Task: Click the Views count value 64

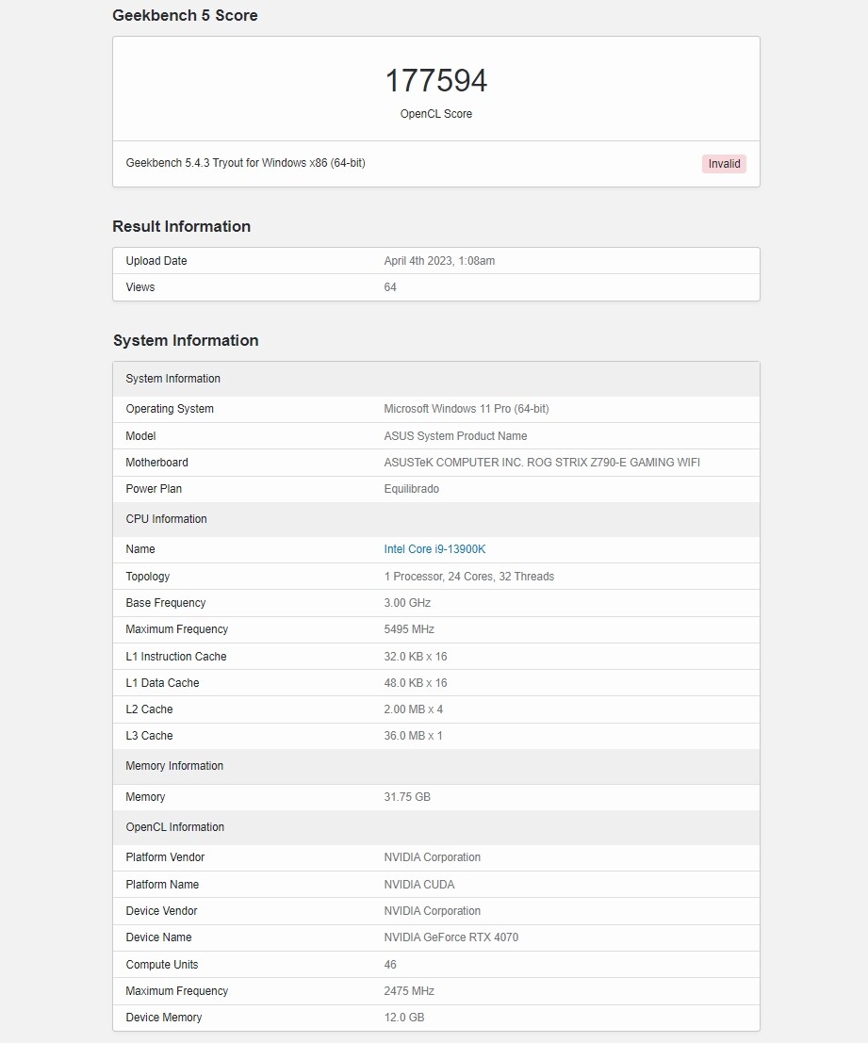Action: [390, 287]
